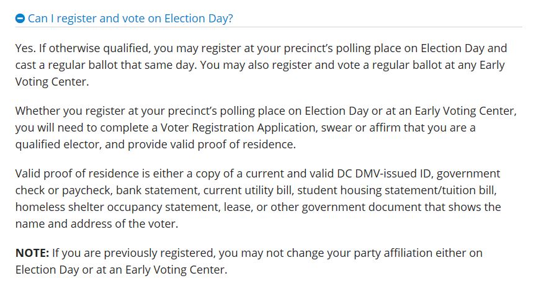Click the phrase "name and address of the voter"
The image size is (541, 291).
coord(97,224)
